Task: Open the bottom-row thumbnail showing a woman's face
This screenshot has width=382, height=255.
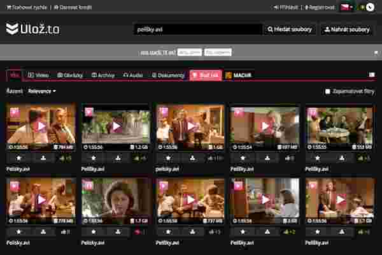Action: tap(116, 200)
